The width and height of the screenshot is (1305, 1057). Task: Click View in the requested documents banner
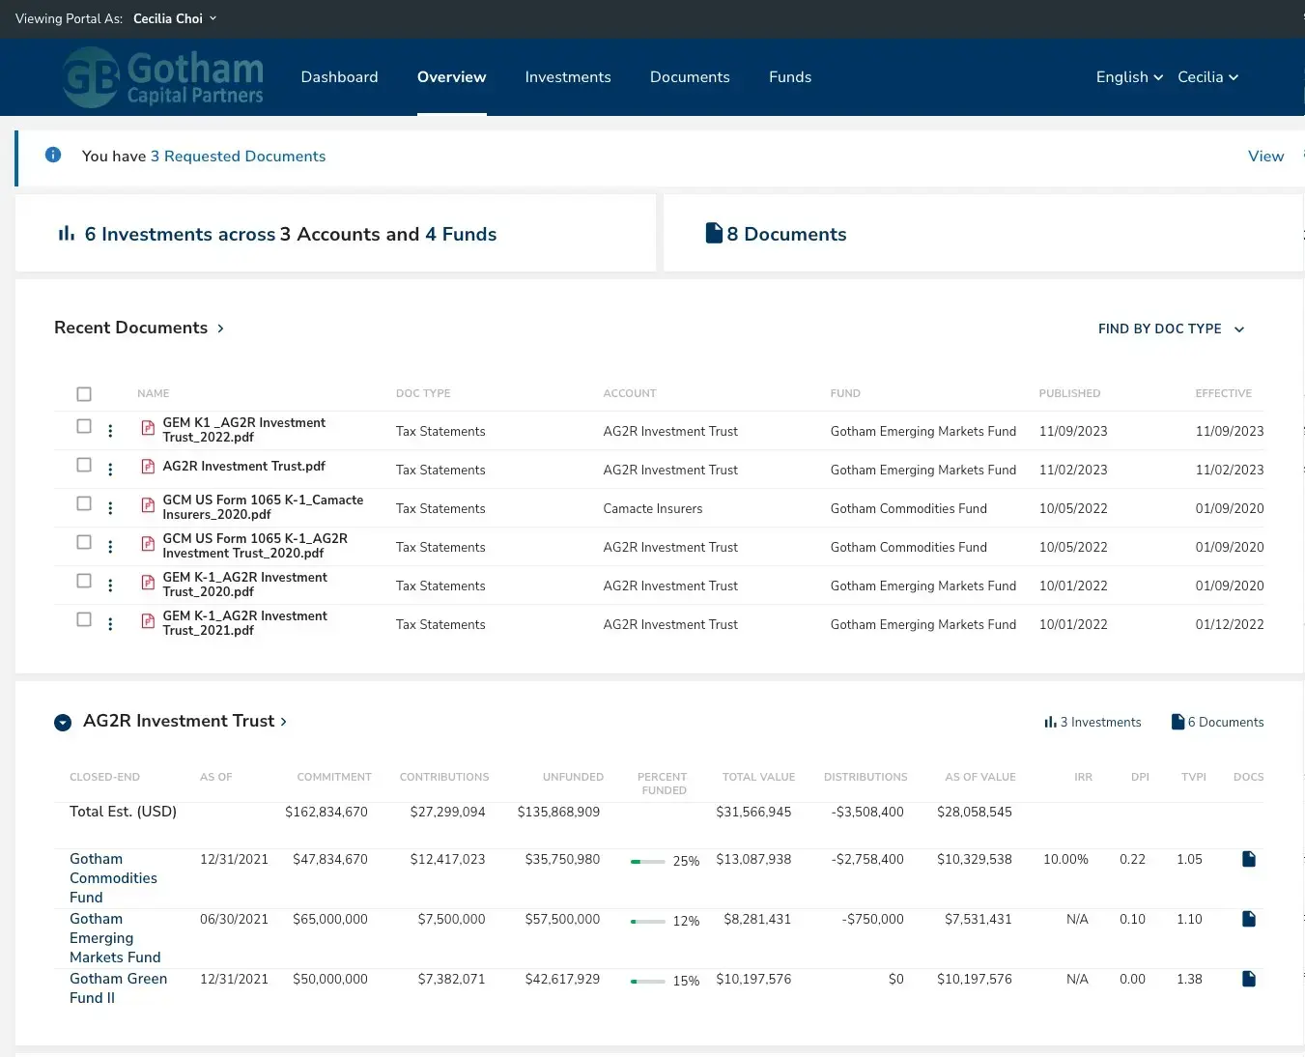click(x=1265, y=156)
